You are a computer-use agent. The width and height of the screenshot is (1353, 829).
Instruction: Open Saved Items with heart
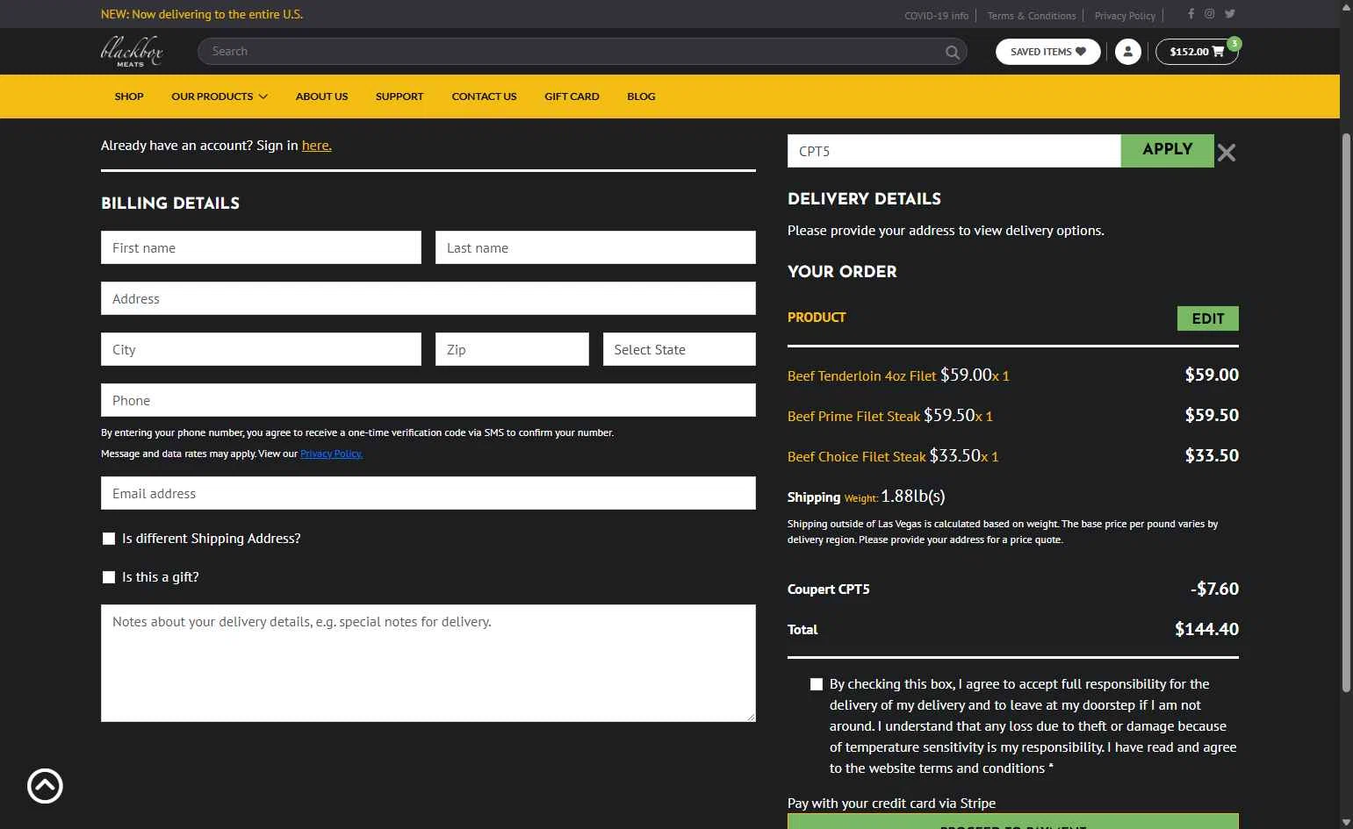click(x=1047, y=52)
